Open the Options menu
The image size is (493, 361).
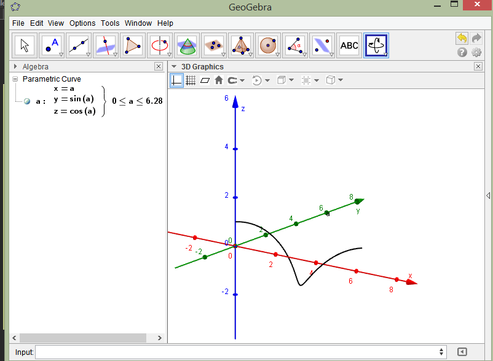click(x=82, y=23)
